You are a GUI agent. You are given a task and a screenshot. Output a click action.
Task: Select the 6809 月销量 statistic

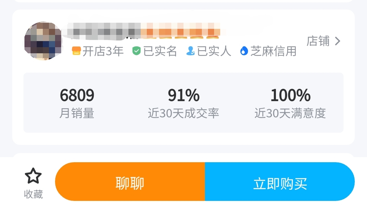click(x=77, y=103)
